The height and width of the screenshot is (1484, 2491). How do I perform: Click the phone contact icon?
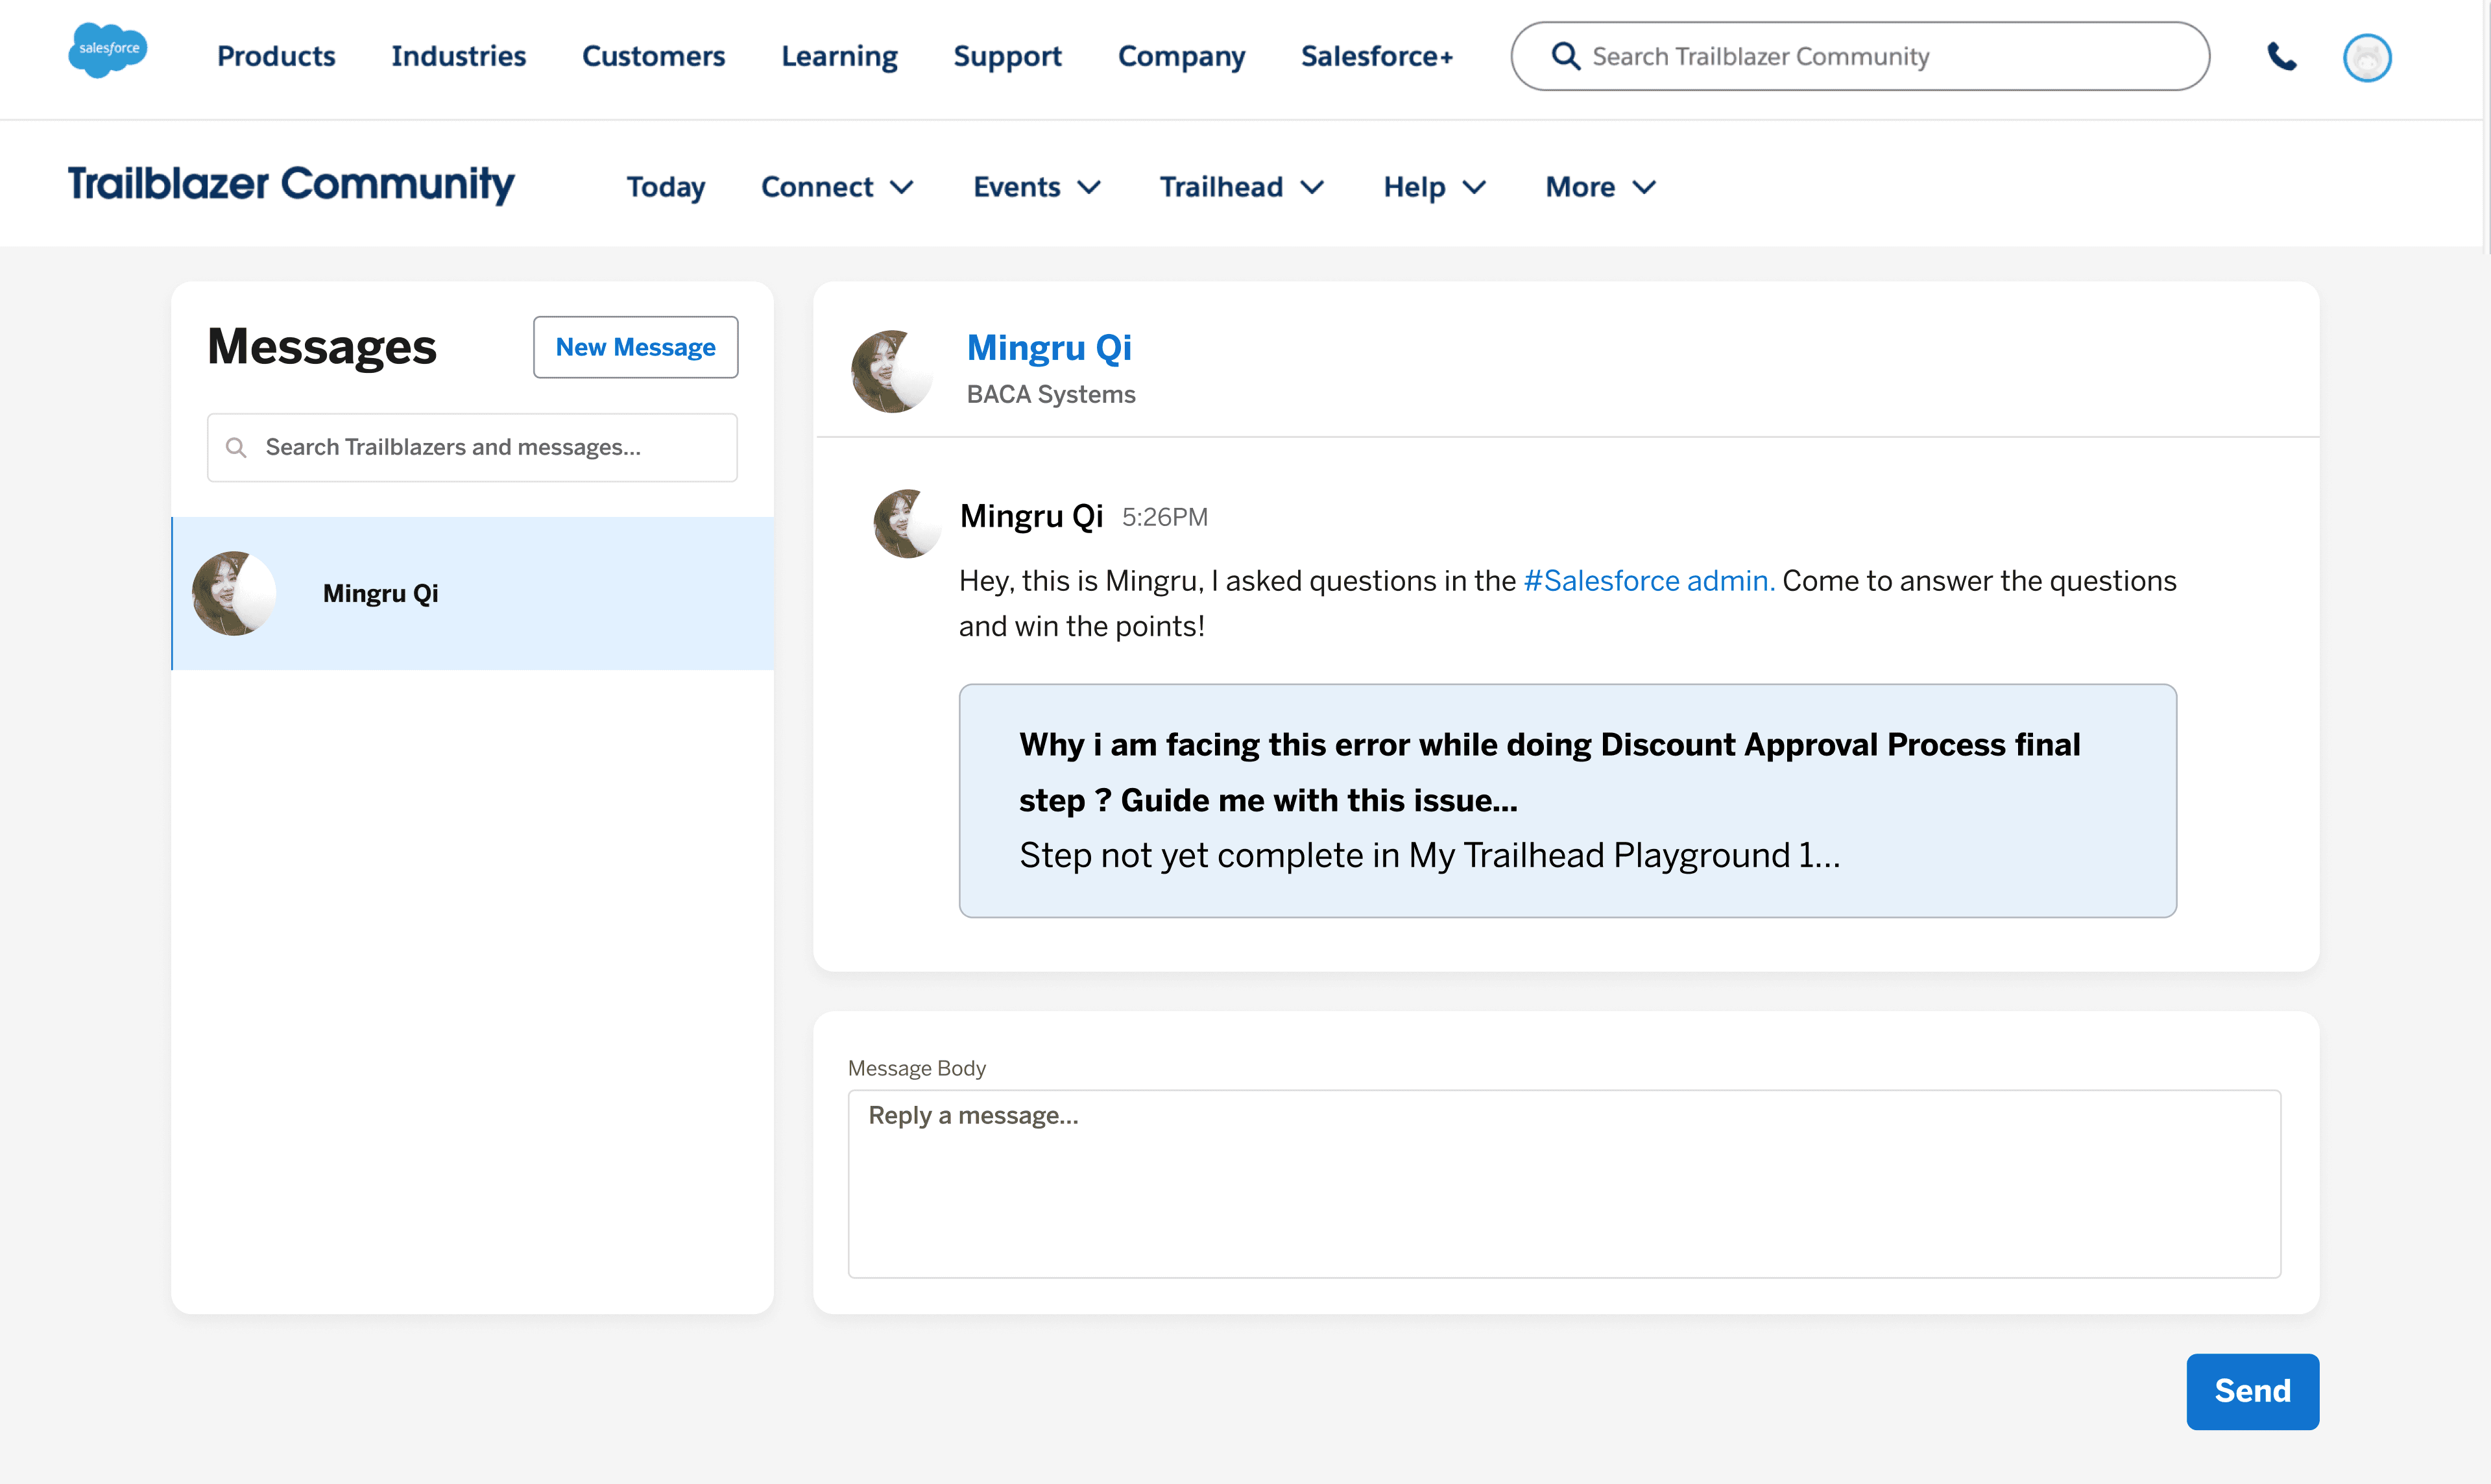pos(2281,56)
